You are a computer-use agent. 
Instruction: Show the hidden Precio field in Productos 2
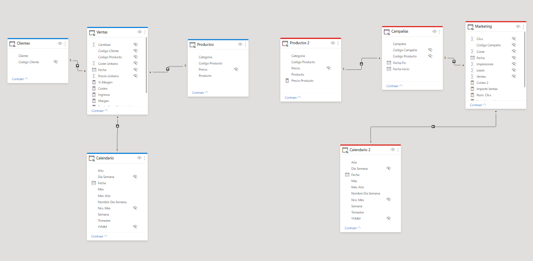[x=328, y=68]
